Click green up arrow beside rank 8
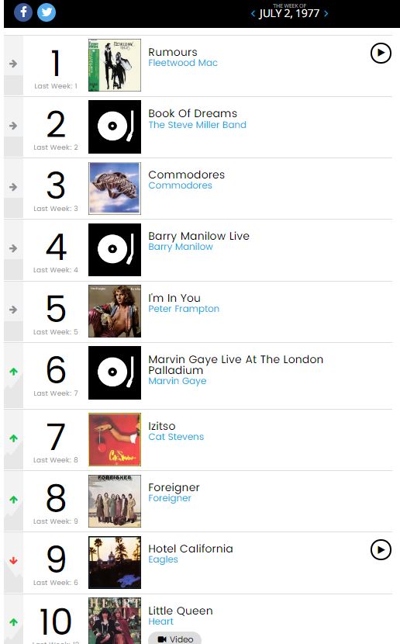This screenshot has width=400, height=644. (x=13, y=500)
